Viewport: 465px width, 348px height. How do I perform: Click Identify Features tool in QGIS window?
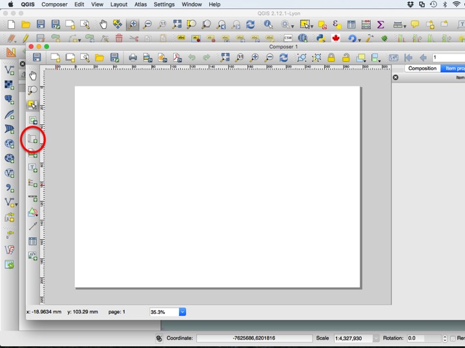pos(269,24)
